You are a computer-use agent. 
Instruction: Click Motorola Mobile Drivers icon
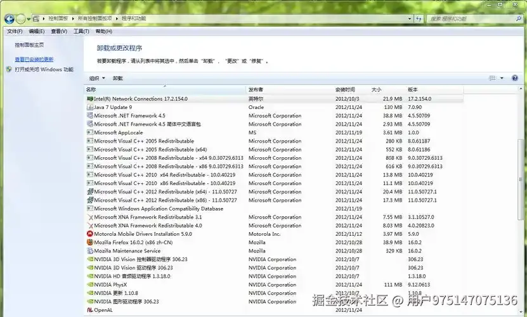coord(90,234)
